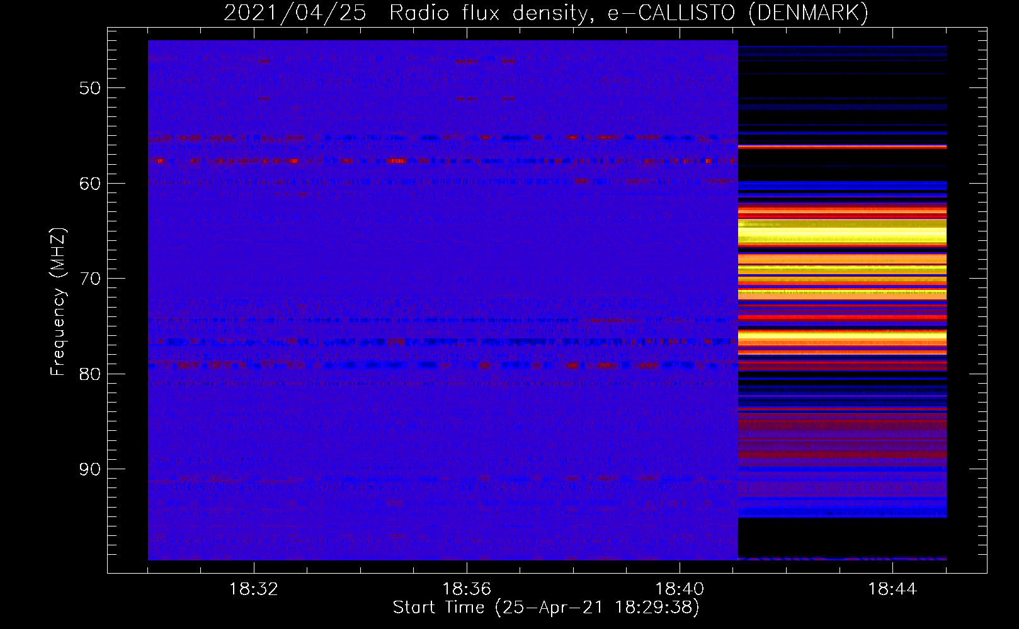
Task: Click the 60 MHz frequency tick label
Action: [90, 184]
